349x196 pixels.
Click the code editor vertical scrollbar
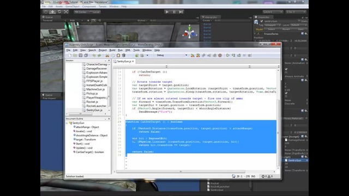278,133
